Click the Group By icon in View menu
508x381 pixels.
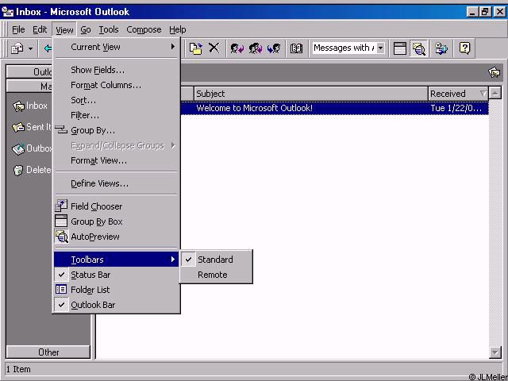pos(61,130)
